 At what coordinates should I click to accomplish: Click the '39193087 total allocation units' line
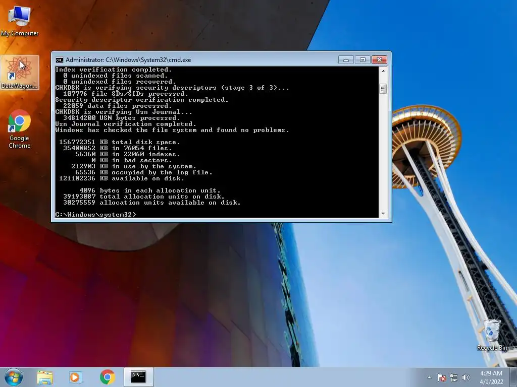point(144,197)
